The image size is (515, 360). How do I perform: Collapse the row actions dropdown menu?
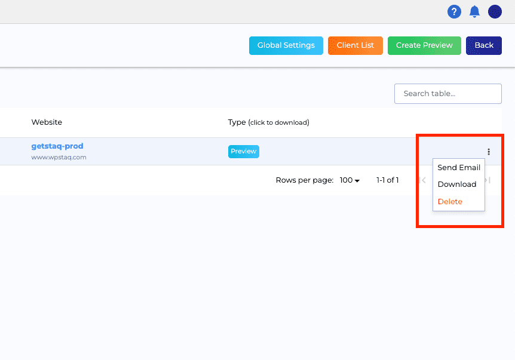(x=489, y=152)
